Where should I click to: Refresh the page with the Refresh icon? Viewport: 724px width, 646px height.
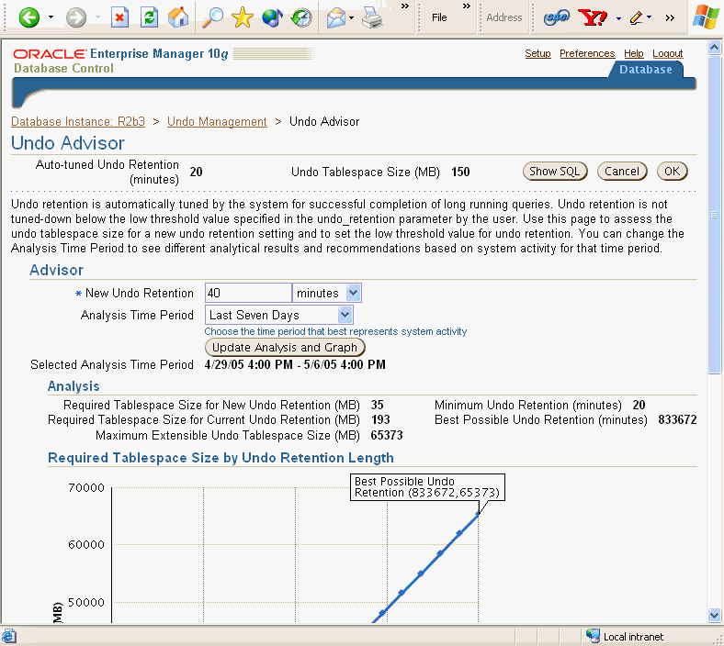click(x=149, y=17)
